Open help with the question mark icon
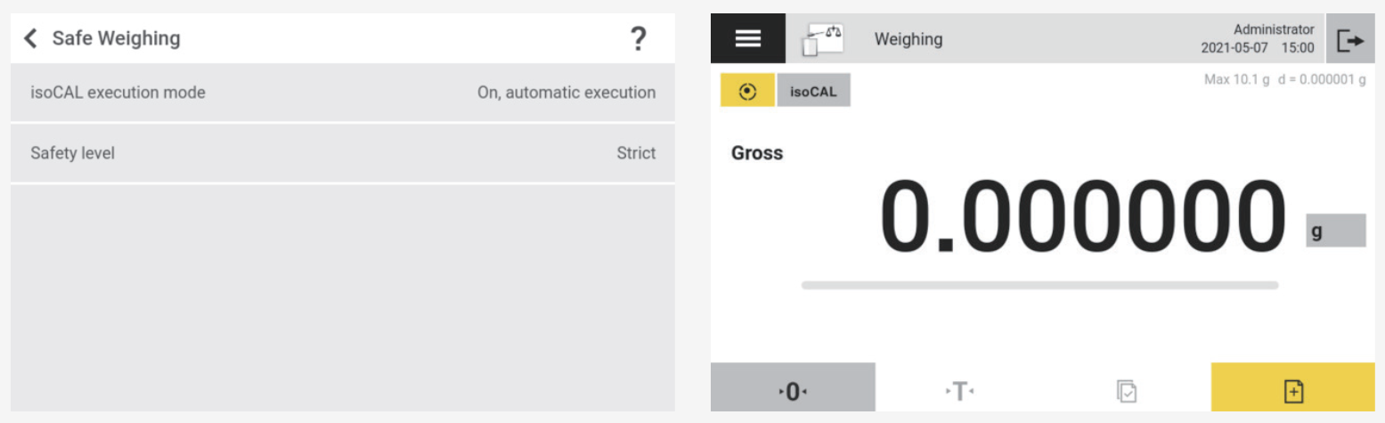Screen dimensions: 1385x423 pyautogui.click(x=638, y=39)
